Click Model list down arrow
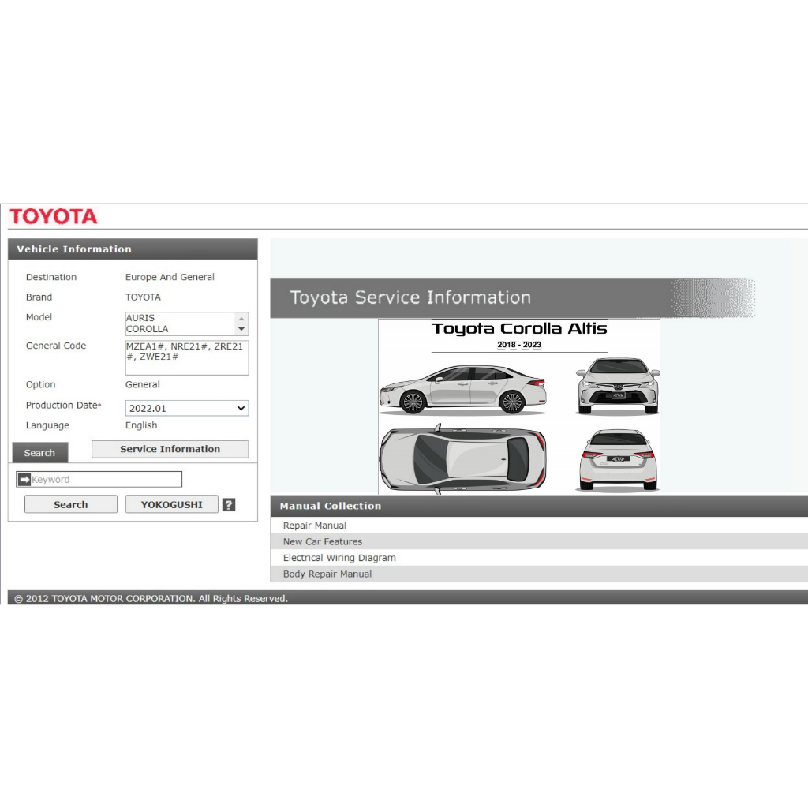Image resolution: width=808 pixels, height=808 pixels. pyautogui.click(x=241, y=329)
